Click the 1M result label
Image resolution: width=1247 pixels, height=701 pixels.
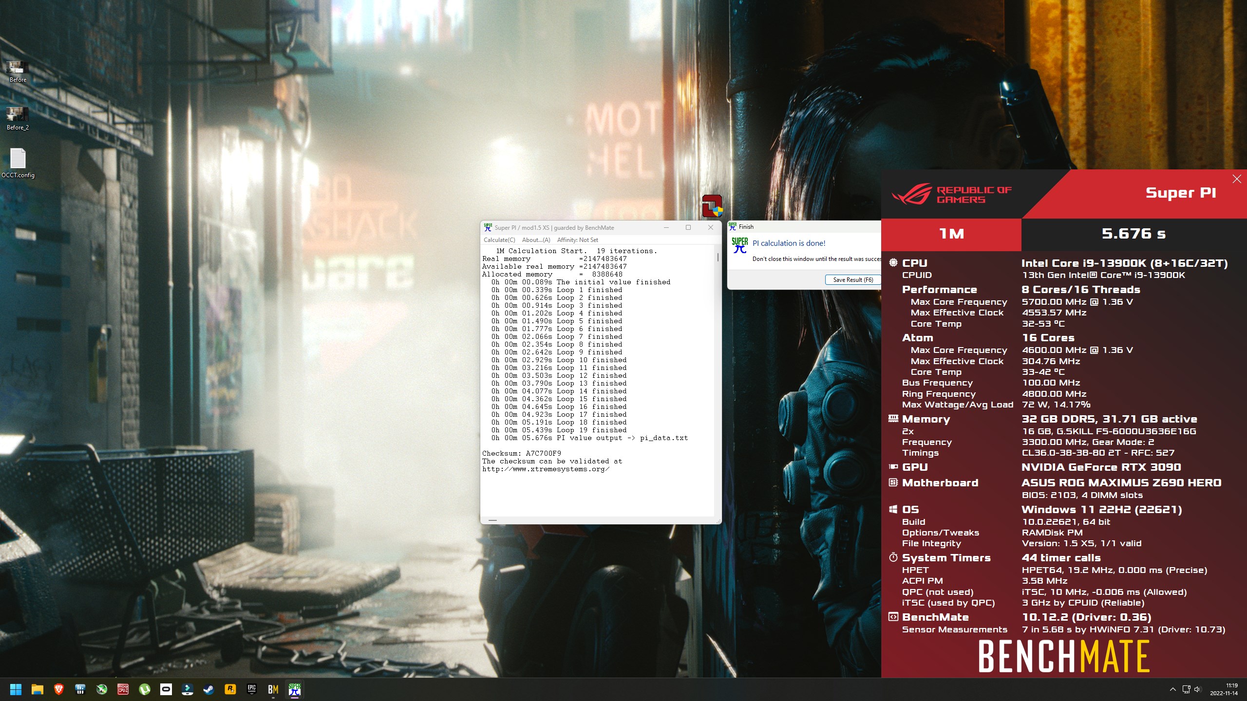[951, 234]
